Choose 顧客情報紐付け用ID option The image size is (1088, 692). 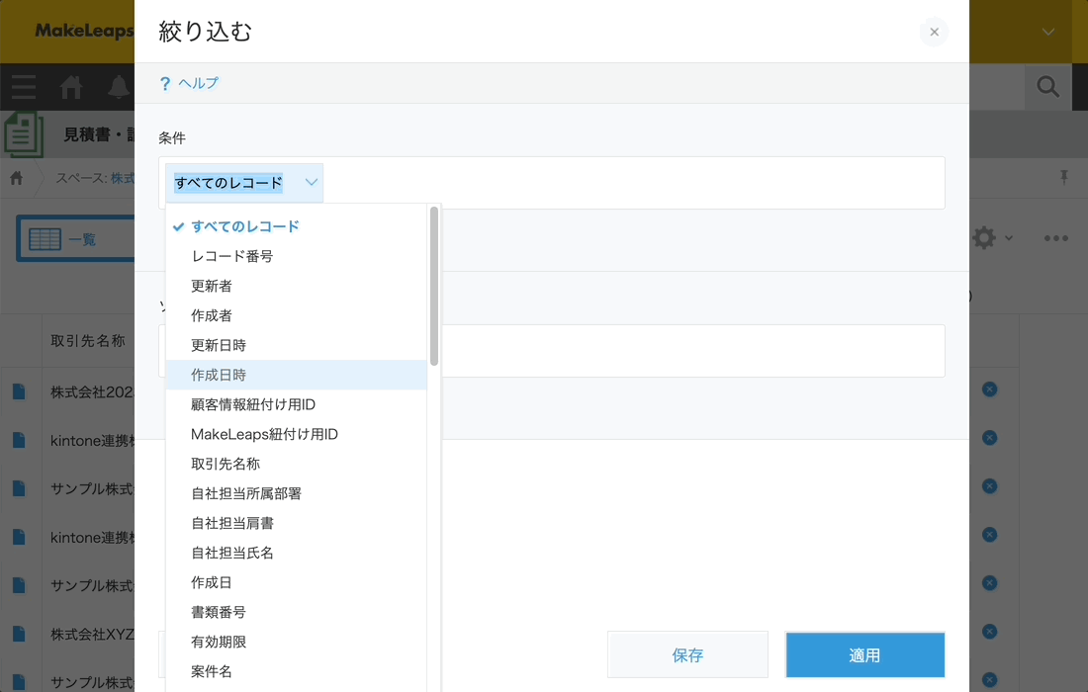point(297,405)
